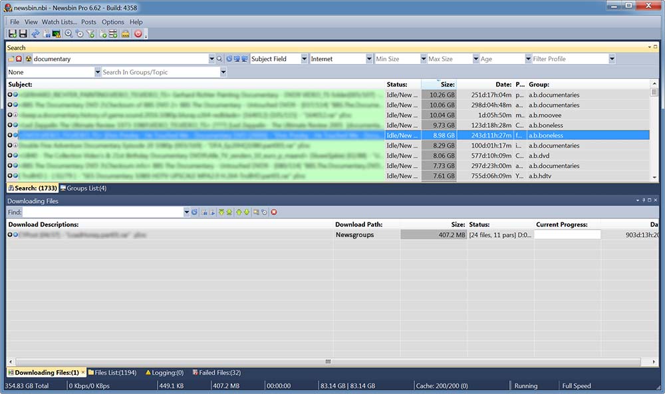This screenshot has width=665, height=394.
Task: Open the Internet search source dropdown
Action: tap(369, 59)
